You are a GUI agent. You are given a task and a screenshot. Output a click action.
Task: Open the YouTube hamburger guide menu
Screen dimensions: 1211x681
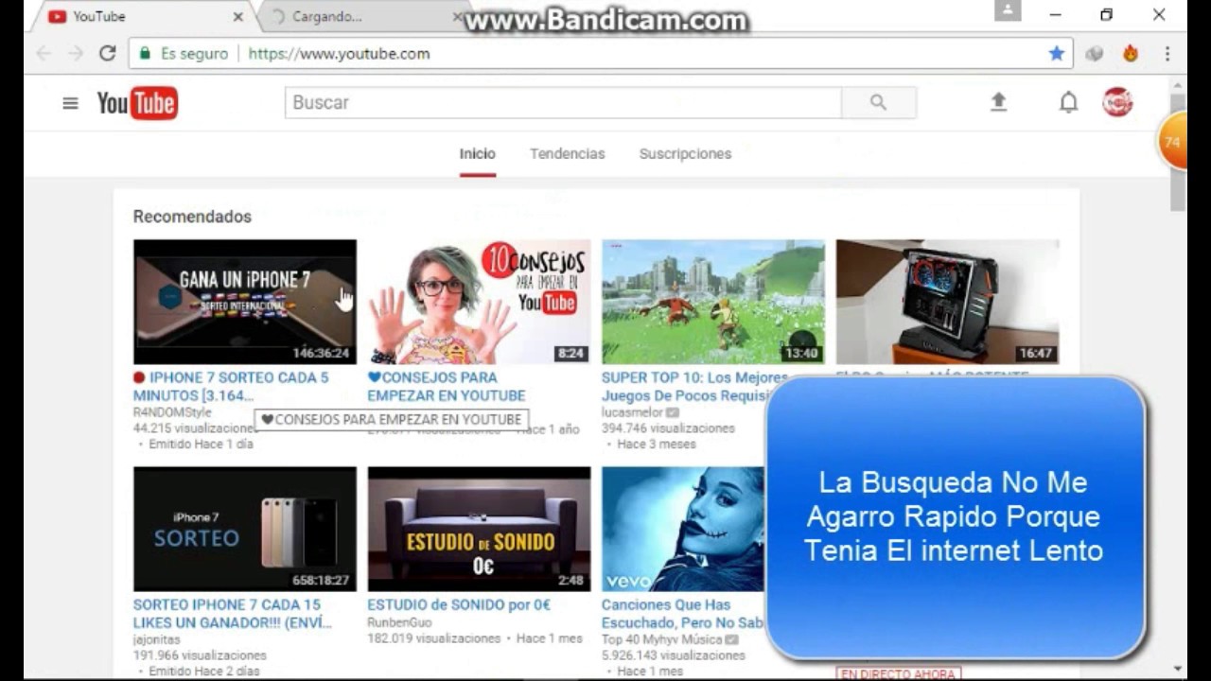(70, 103)
